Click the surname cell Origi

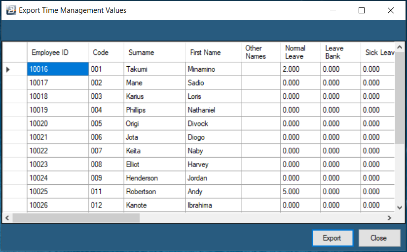(x=155, y=124)
